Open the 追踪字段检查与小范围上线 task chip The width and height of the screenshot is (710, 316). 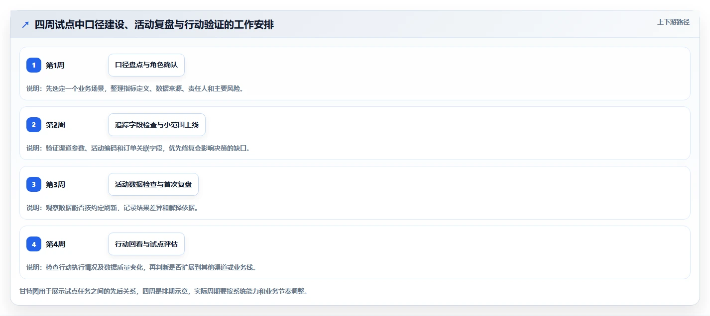(x=157, y=125)
